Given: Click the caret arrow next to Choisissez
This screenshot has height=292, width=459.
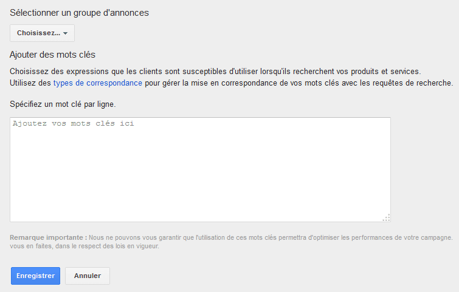Looking at the screenshot, I should (x=65, y=33).
